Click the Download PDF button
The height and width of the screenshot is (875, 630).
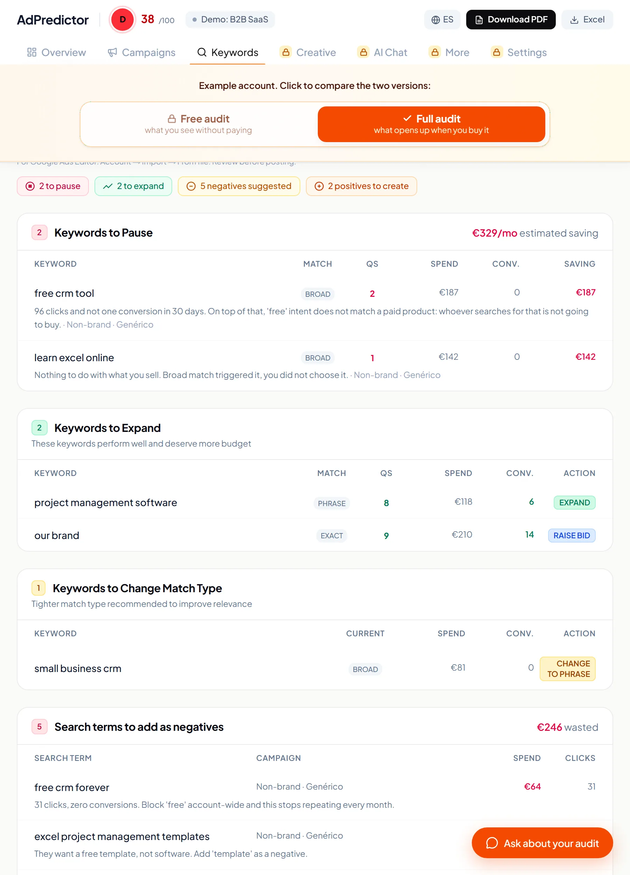pos(511,20)
